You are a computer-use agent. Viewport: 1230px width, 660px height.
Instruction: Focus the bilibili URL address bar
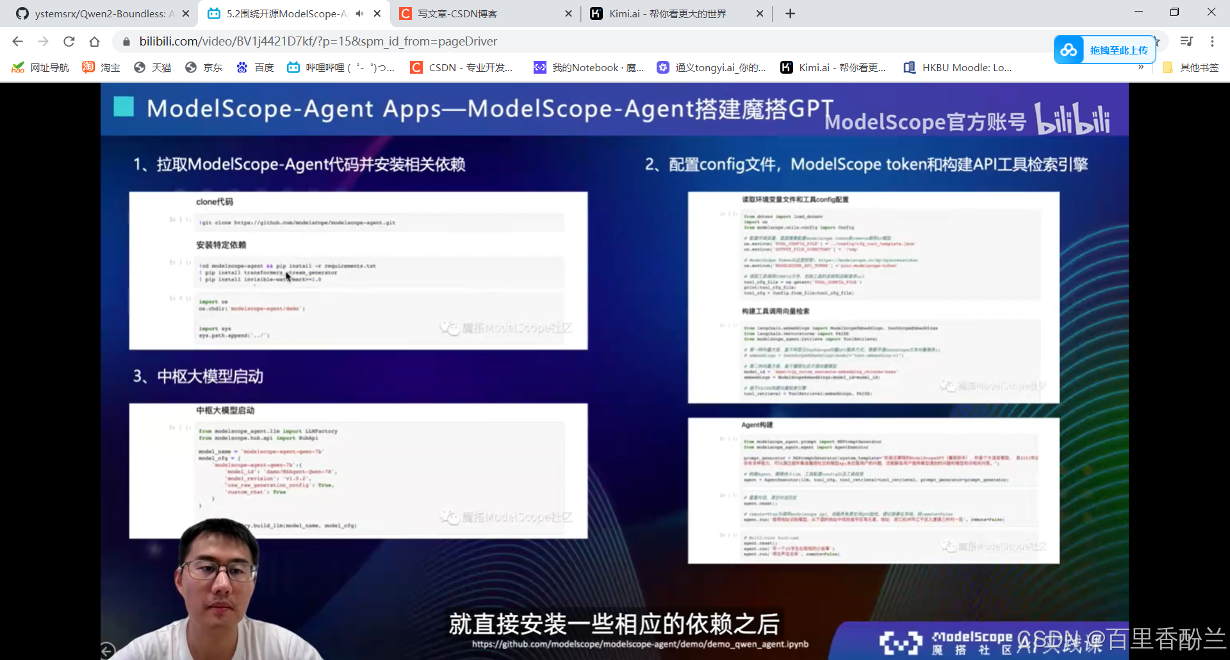(577, 42)
